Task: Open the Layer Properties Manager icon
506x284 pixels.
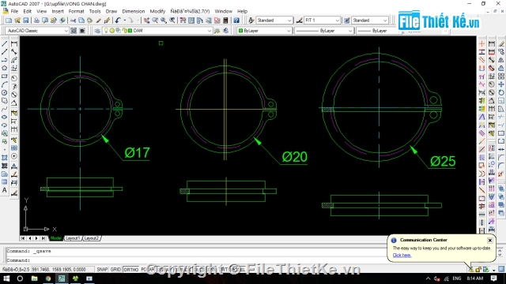Action: tap(97, 31)
